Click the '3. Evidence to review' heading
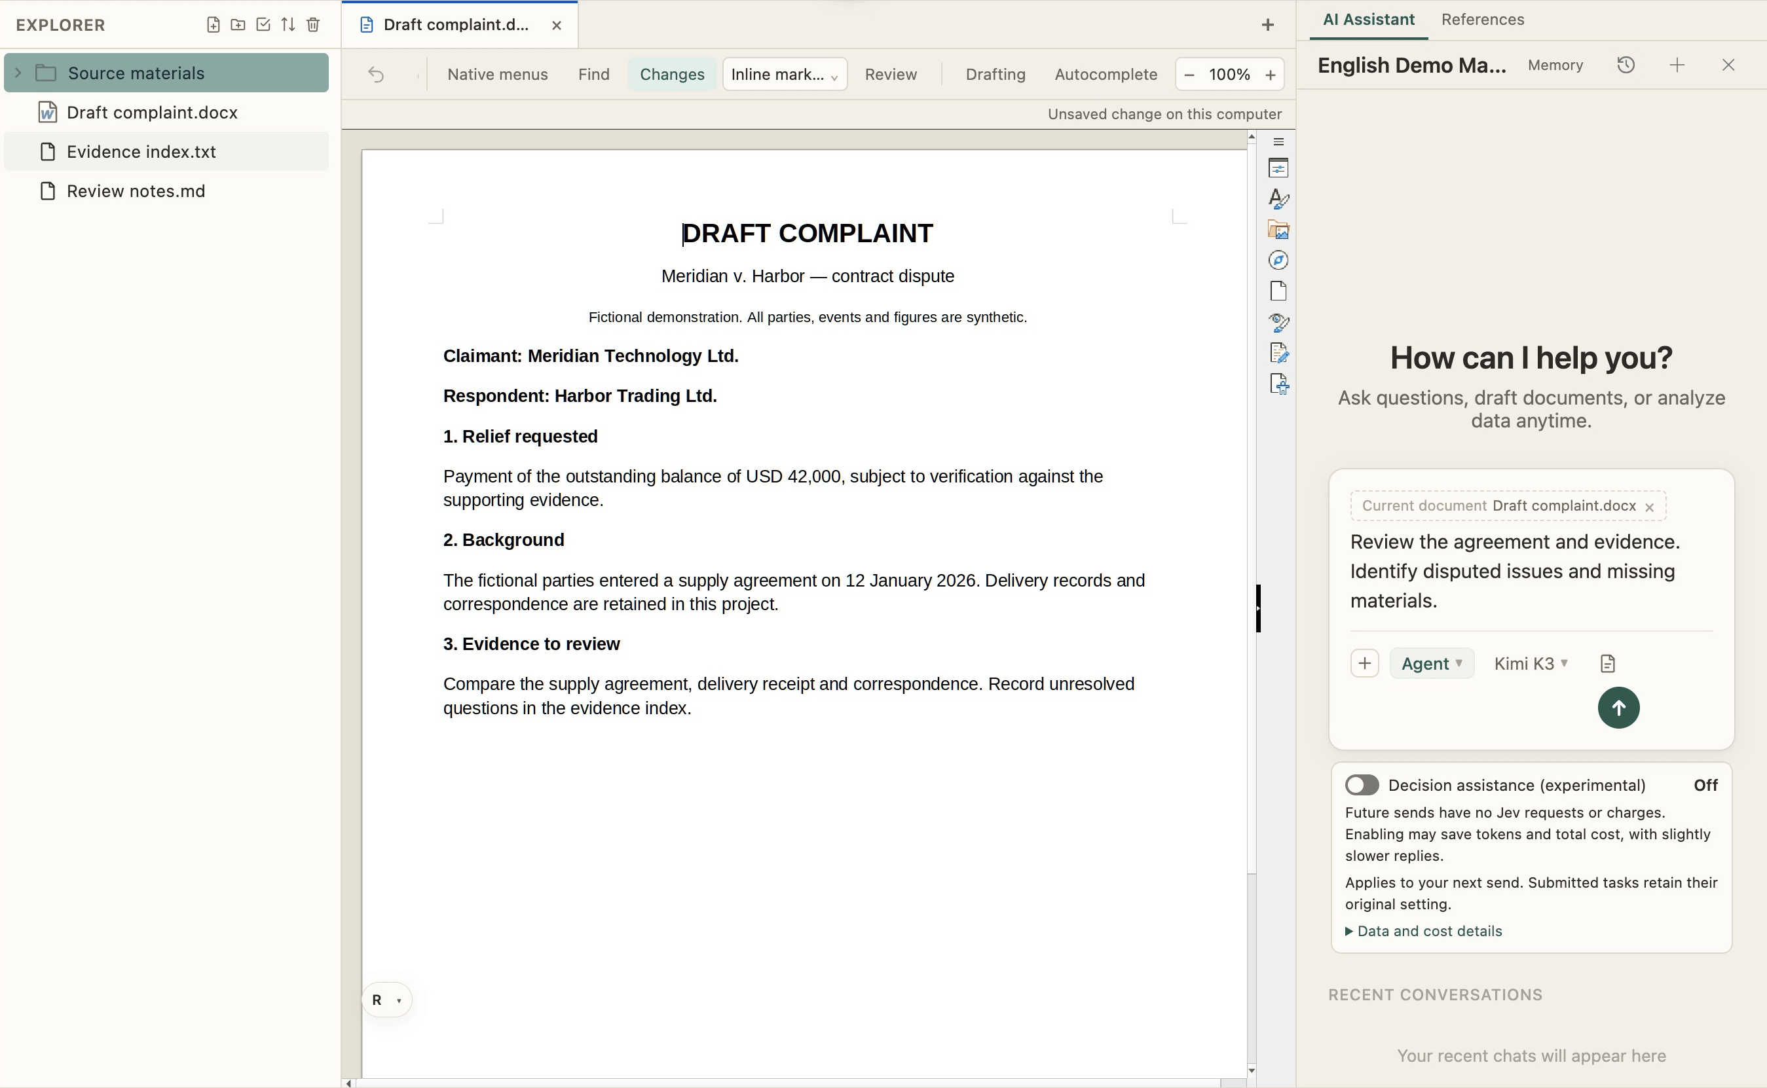1767x1088 pixels. (x=531, y=644)
